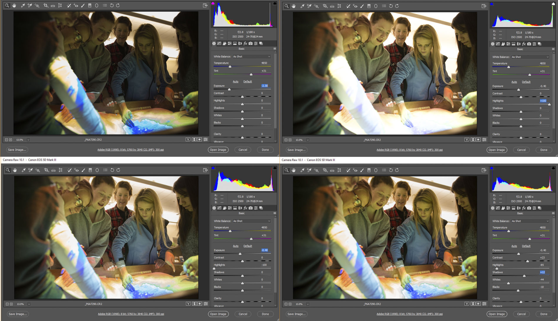
Task: Select Graduated Filter in bottom-left window
Action: tap(90, 170)
